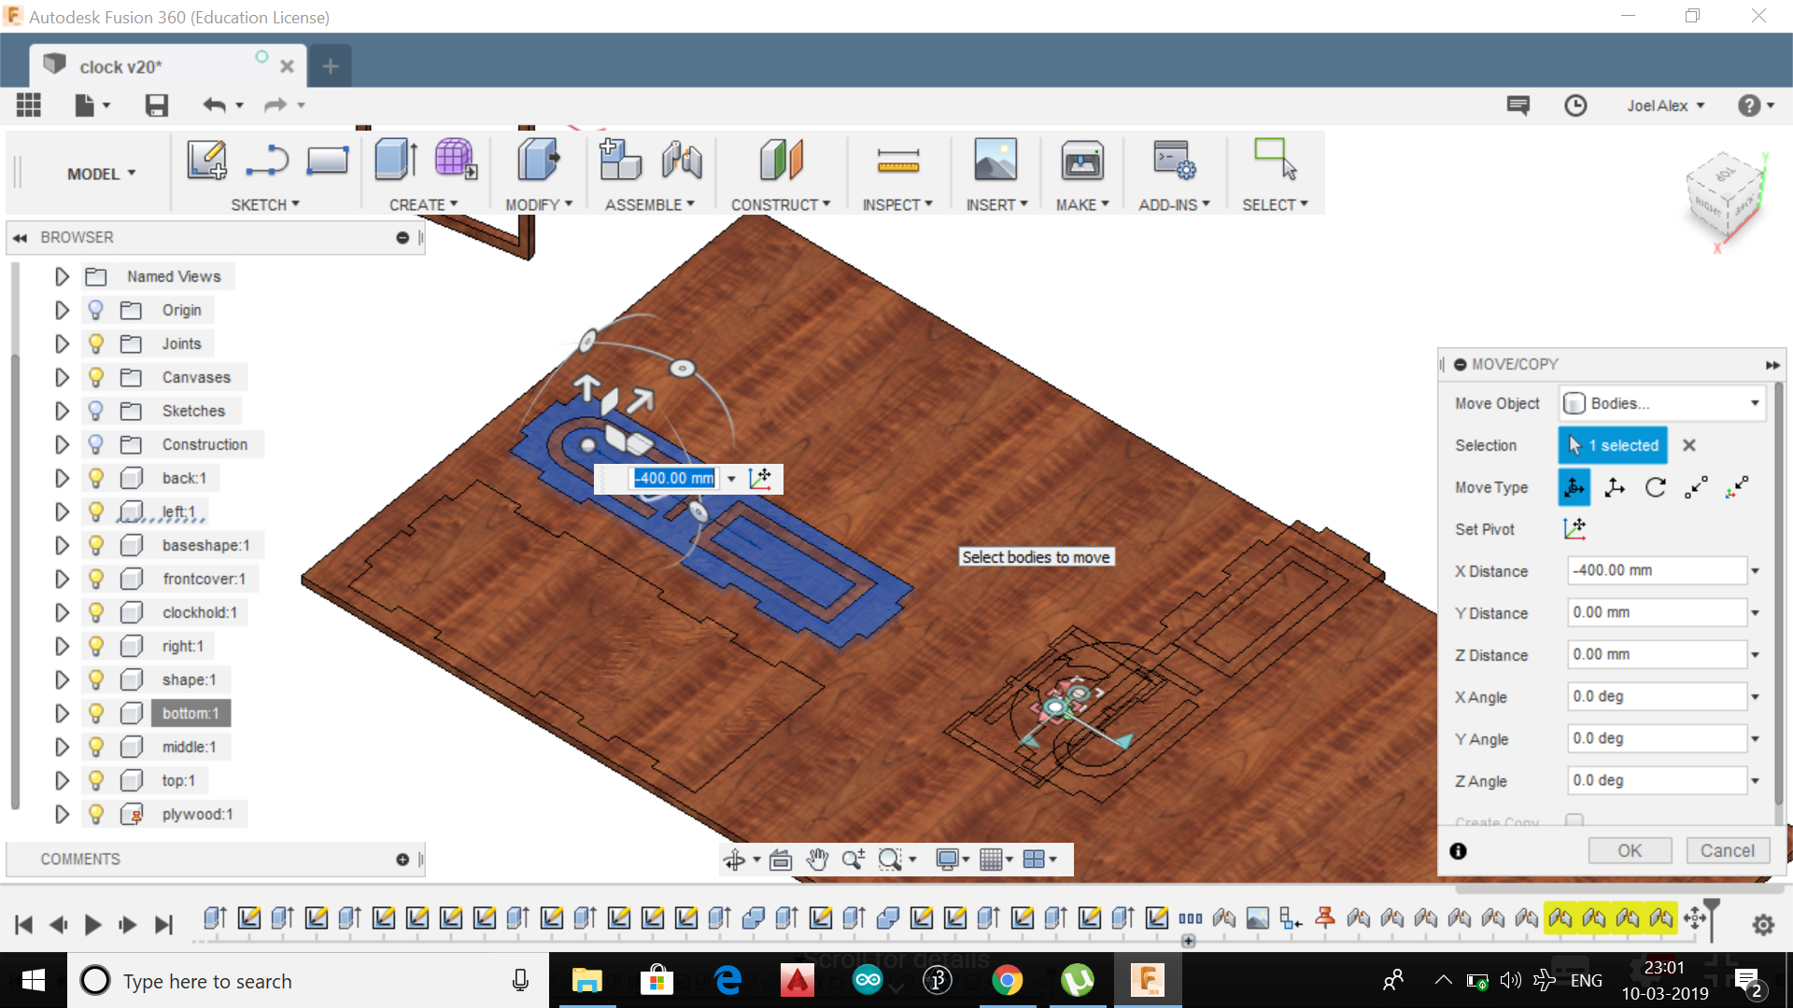The height and width of the screenshot is (1008, 1793).
Task: Click the Measure ruler icon under Inspect
Action: click(897, 161)
